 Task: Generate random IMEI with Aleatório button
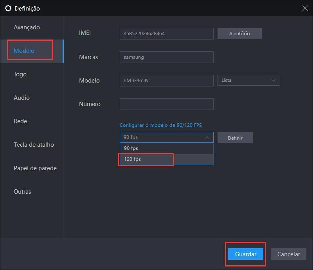(x=239, y=34)
